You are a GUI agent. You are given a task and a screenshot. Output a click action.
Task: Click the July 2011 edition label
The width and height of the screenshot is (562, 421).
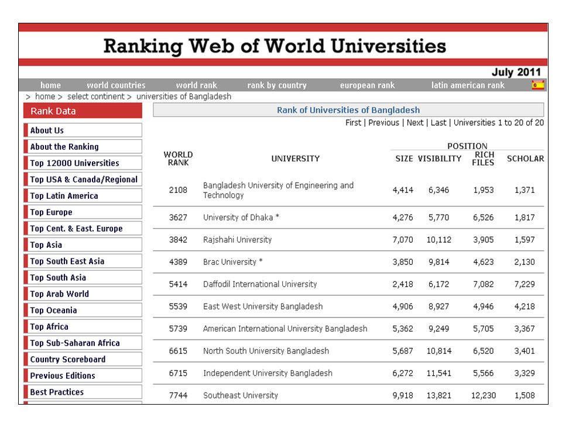tap(516, 72)
